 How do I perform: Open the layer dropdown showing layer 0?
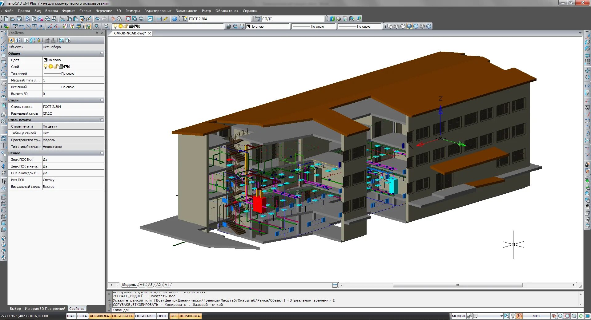tap(168, 26)
